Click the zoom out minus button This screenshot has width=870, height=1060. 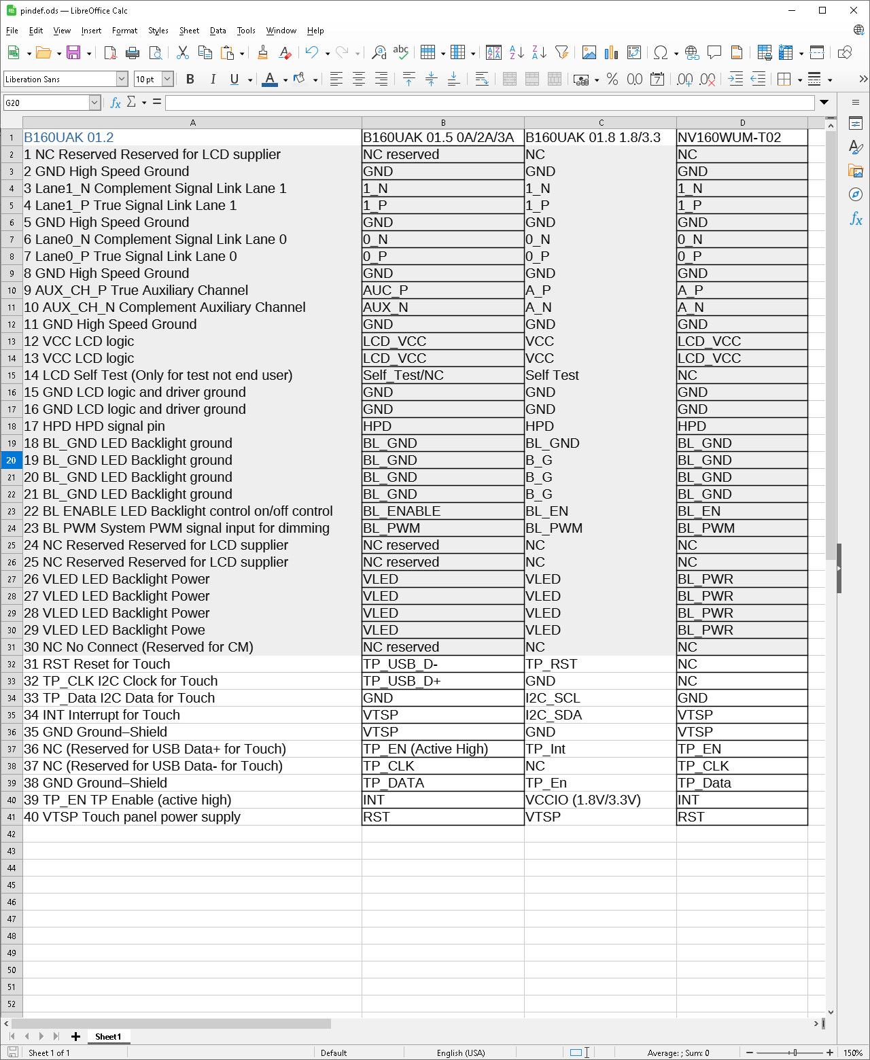(750, 1053)
